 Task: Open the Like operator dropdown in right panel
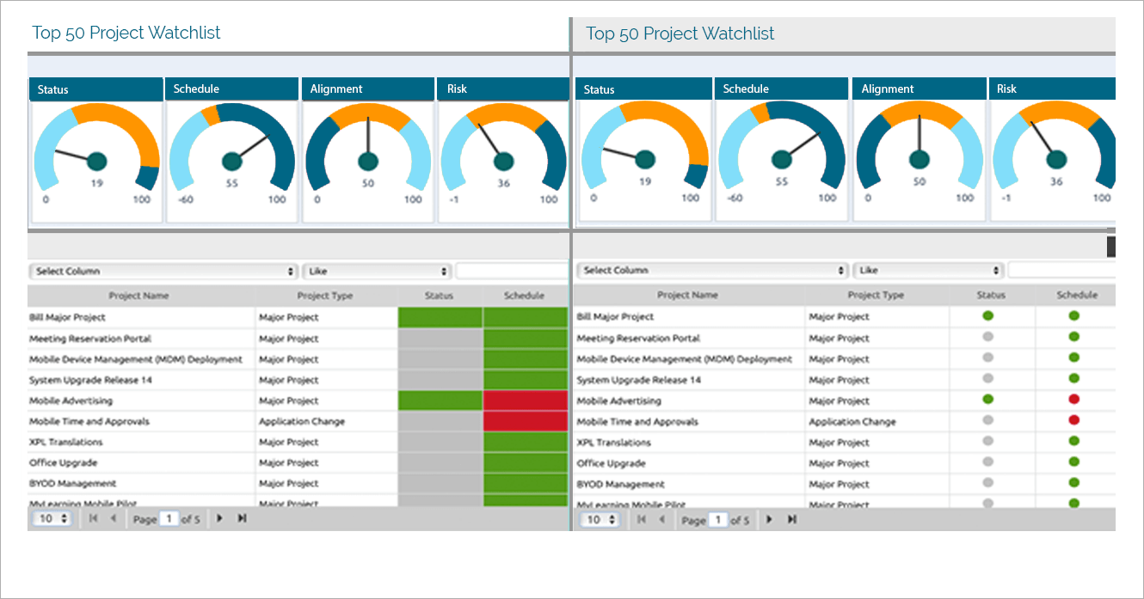pos(928,269)
